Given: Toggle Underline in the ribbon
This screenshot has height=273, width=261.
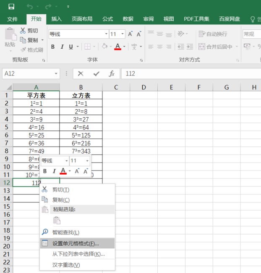Looking at the screenshot, I should click(x=71, y=47).
